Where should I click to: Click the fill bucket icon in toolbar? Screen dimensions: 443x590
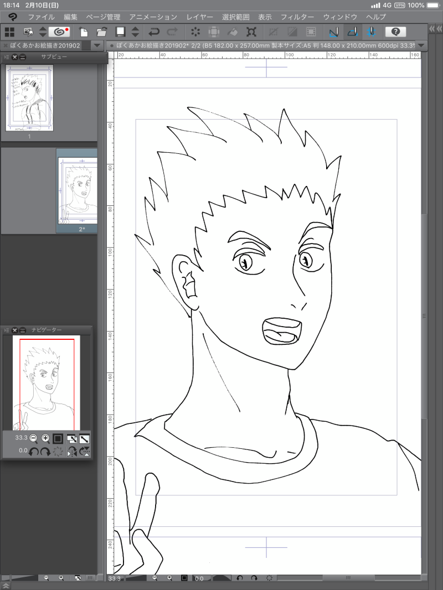(232, 32)
